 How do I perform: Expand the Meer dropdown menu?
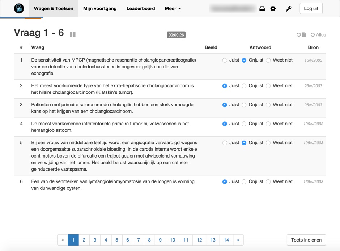click(173, 8)
